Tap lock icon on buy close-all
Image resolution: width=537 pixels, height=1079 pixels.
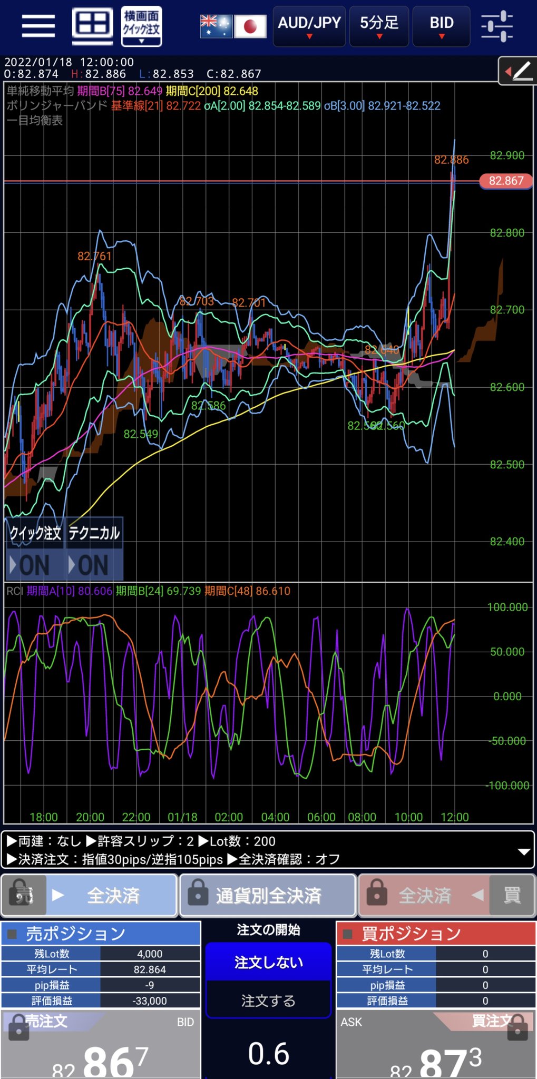coord(377,892)
